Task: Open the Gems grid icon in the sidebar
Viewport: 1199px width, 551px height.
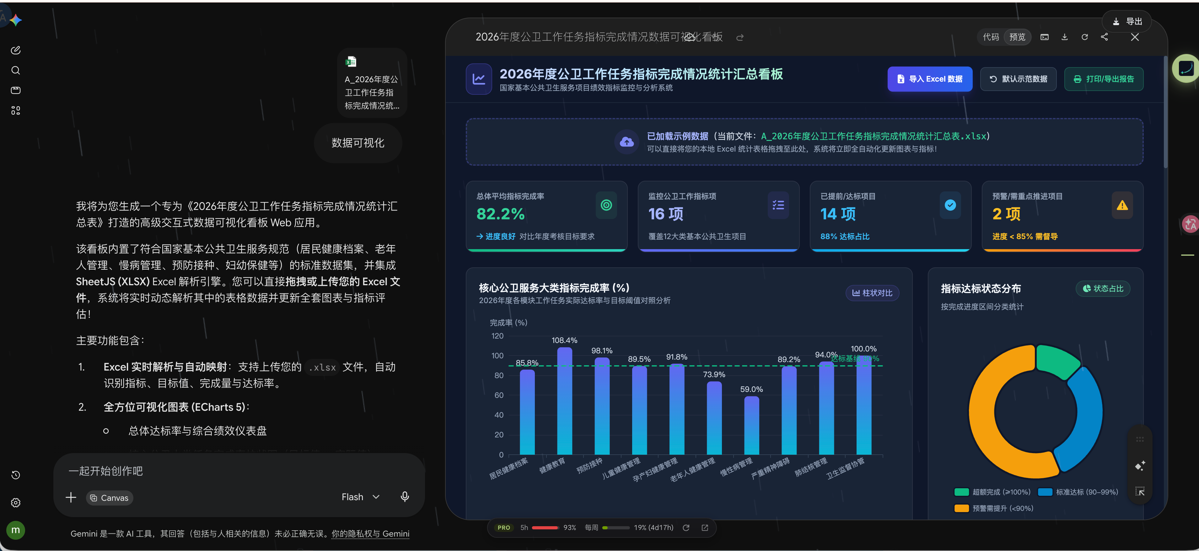Action: [x=16, y=111]
